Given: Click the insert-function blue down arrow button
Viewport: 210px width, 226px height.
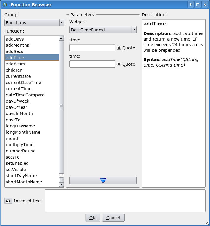Looking at the screenshot, I should point(103,180).
